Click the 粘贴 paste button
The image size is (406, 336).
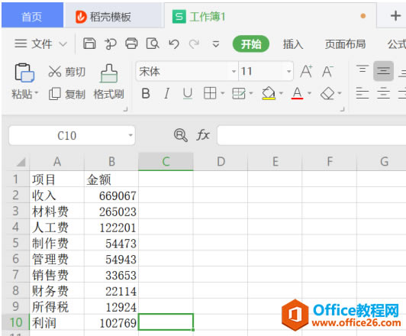[x=24, y=82]
